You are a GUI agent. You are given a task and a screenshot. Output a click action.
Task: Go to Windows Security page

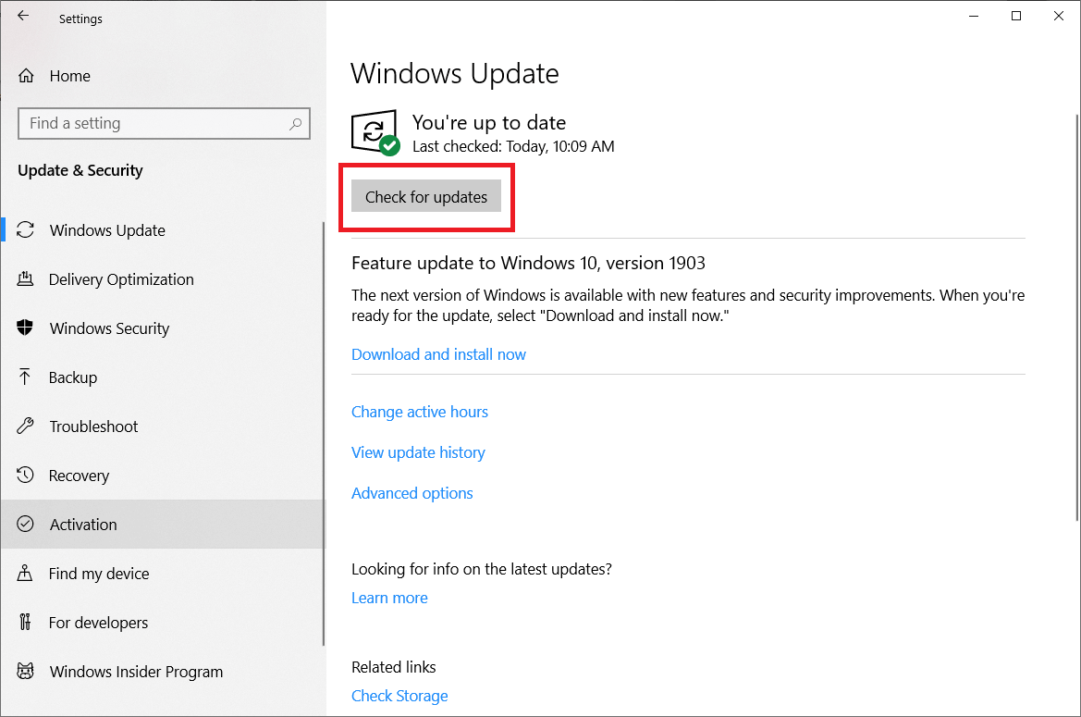pyautogui.click(x=163, y=328)
